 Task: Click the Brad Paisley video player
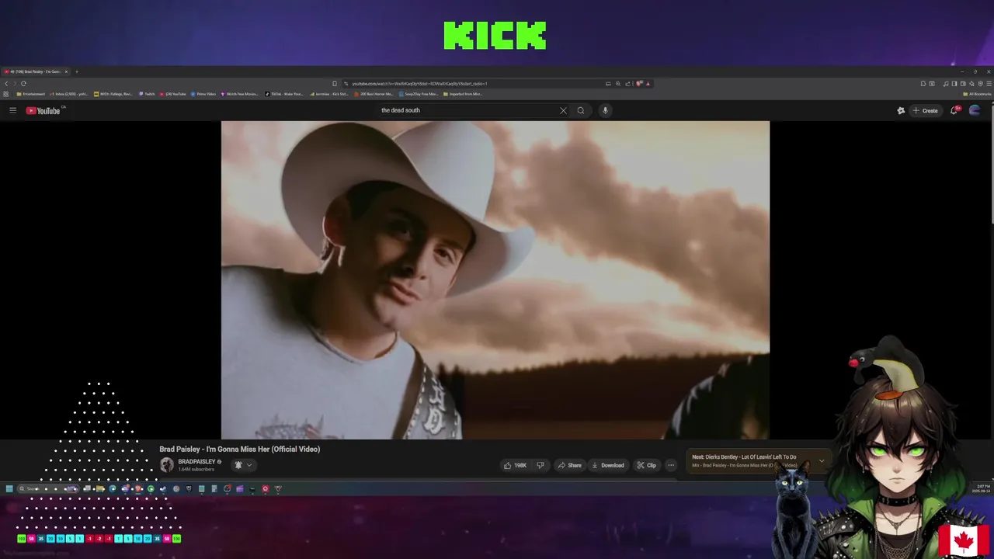coord(495,279)
